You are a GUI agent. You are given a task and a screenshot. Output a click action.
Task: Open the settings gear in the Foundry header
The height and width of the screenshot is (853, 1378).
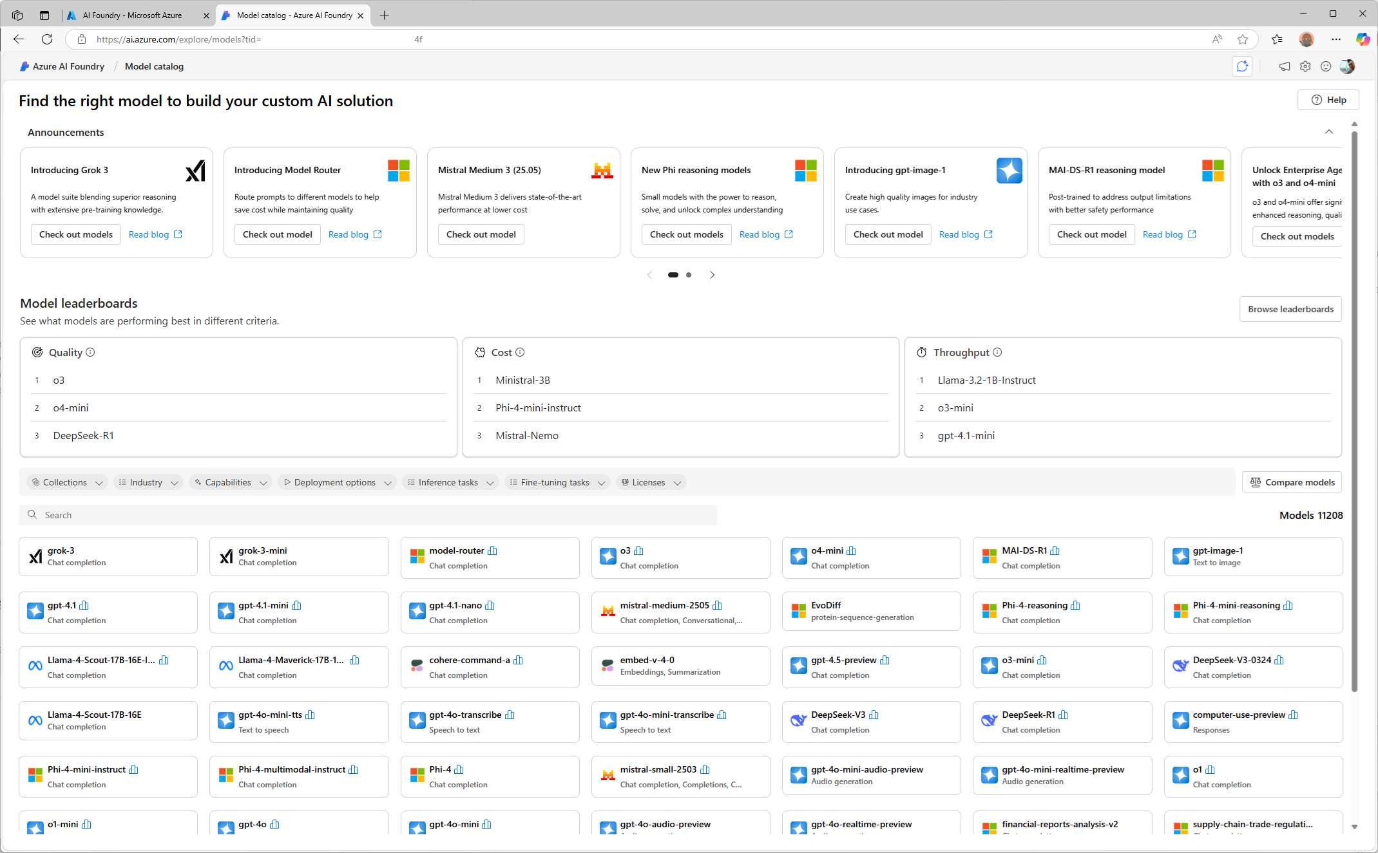(x=1305, y=66)
